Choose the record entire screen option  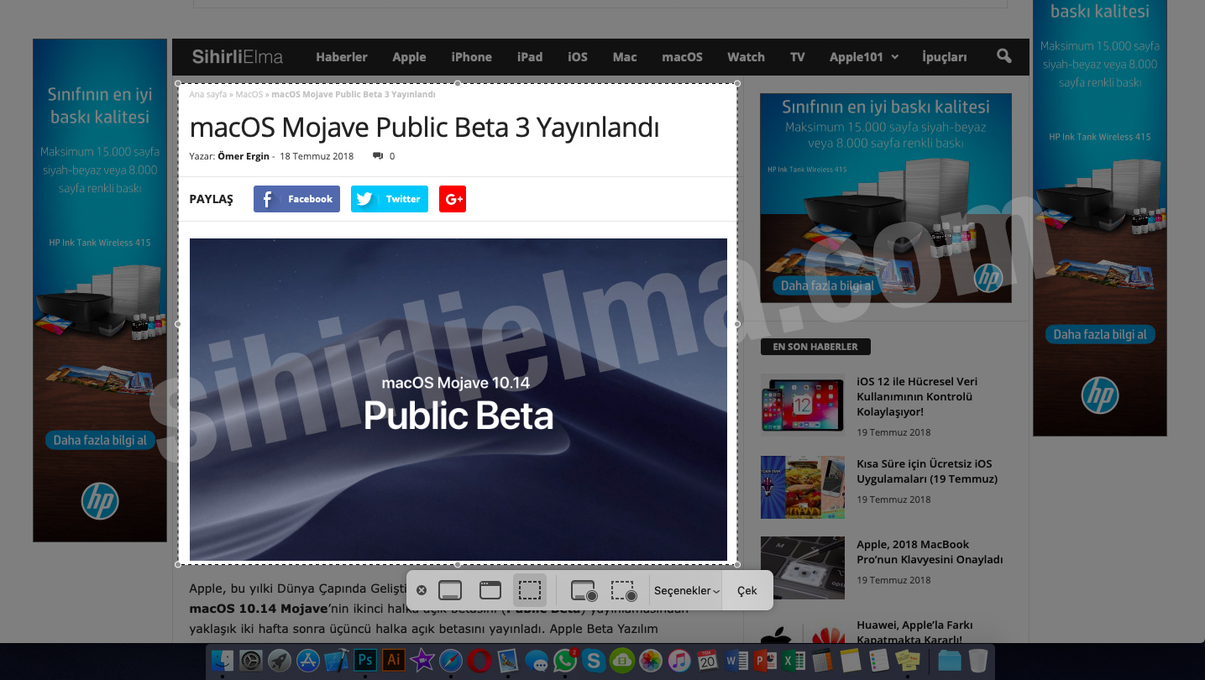[x=584, y=590]
